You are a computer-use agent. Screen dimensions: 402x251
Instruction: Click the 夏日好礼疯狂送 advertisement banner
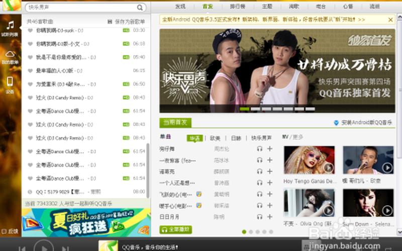pos(86,222)
